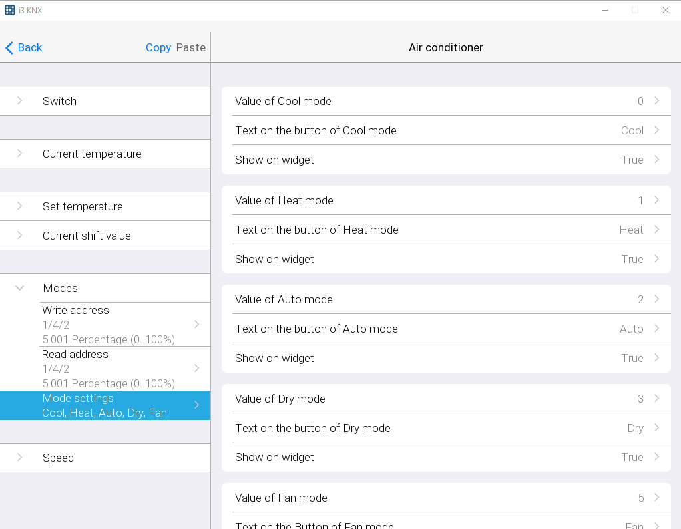Open chevron for Value of Cool mode
The height and width of the screenshot is (529, 681).
656,101
